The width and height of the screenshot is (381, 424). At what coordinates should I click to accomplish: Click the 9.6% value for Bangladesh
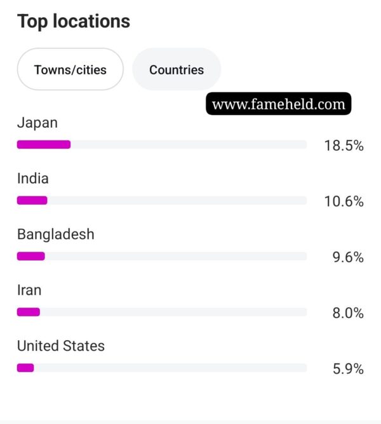[348, 257]
